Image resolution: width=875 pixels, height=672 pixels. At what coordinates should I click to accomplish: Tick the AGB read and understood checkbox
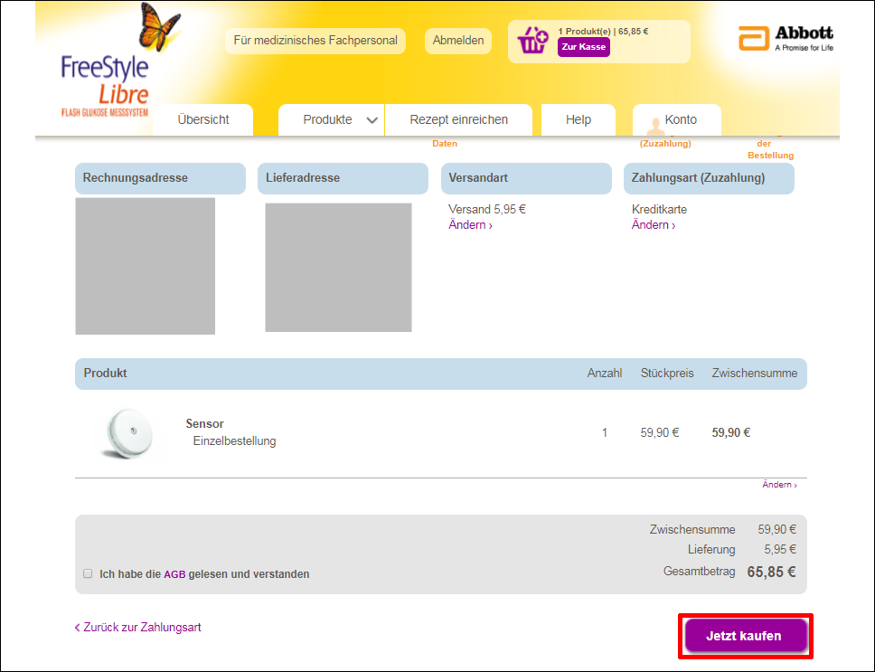pyautogui.click(x=88, y=573)
